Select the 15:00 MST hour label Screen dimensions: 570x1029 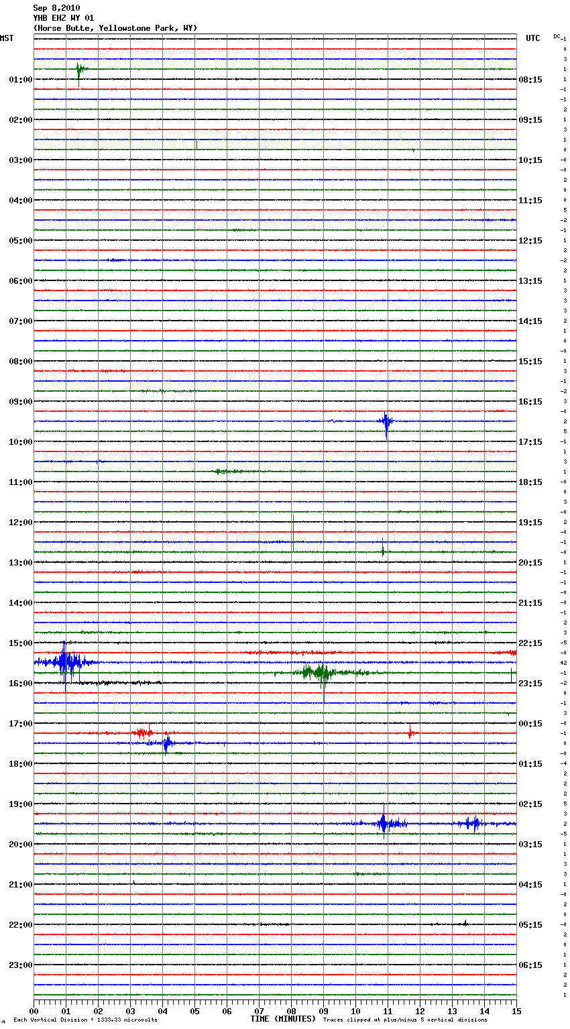coord(21,643)
